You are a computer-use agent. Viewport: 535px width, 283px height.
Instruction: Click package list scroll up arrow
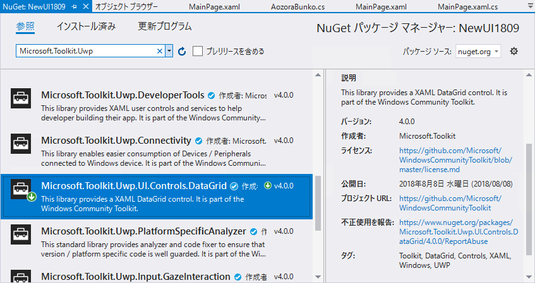pyautogui.click(x=318, y=74)
